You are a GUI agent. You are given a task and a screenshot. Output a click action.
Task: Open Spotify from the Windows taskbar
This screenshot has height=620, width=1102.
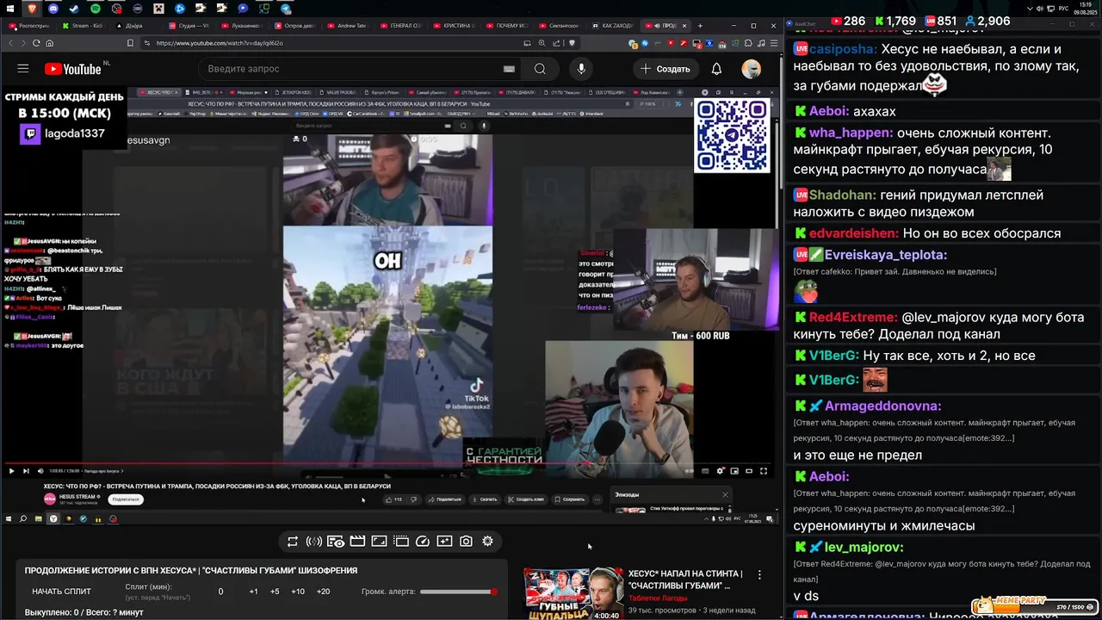click(x=96, y=8)
